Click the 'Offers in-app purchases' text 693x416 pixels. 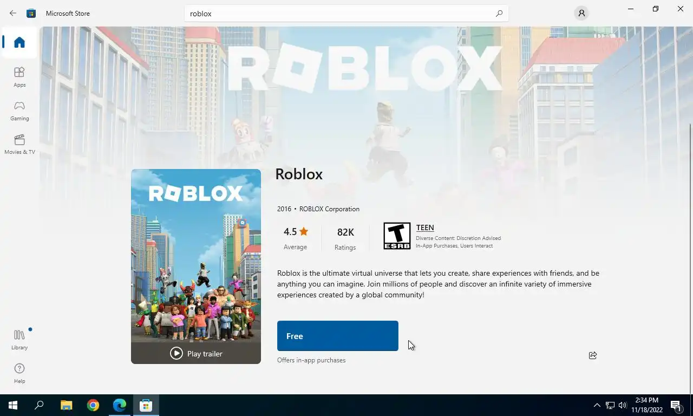point(311,360)
